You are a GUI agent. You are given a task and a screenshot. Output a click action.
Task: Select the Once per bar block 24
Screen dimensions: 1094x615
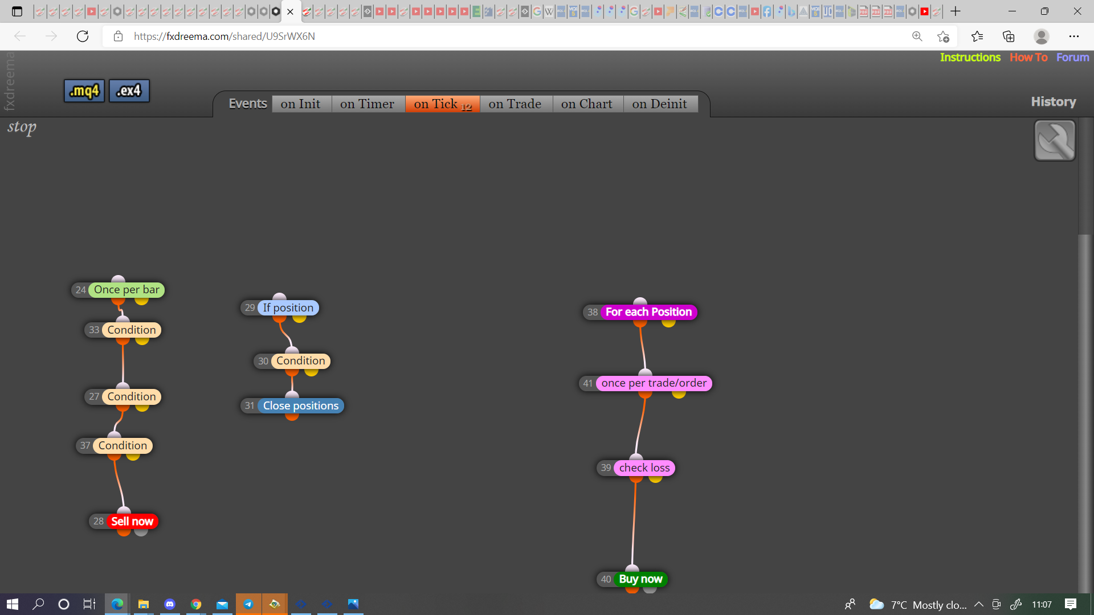pyautogui.click(x=126, y=290)
